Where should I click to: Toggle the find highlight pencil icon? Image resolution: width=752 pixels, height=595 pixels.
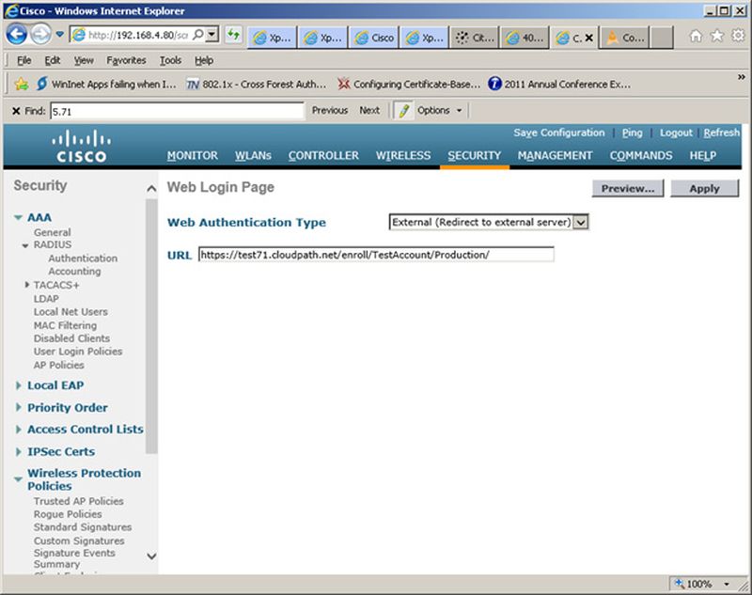pyautogui.click(x=404, y=110)
